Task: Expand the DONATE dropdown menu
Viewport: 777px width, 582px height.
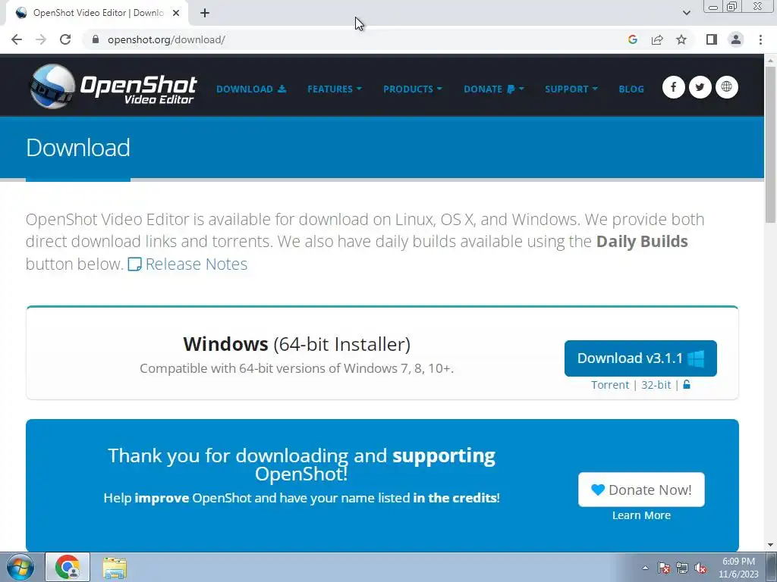Action: (493, 89)
